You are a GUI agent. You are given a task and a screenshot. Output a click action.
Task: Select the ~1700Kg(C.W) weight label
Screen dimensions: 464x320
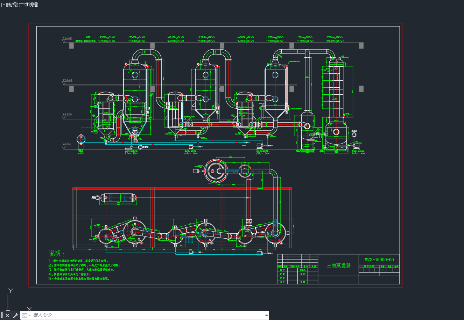click(305, 41)
